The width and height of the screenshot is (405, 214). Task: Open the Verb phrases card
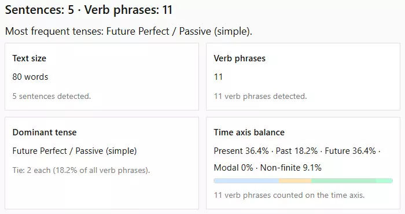pyautogui.click(x=303, y=77)
